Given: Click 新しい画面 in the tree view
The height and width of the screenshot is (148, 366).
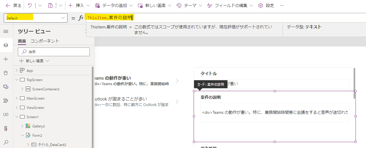Looking at the screenshot, I should [34, 61].
